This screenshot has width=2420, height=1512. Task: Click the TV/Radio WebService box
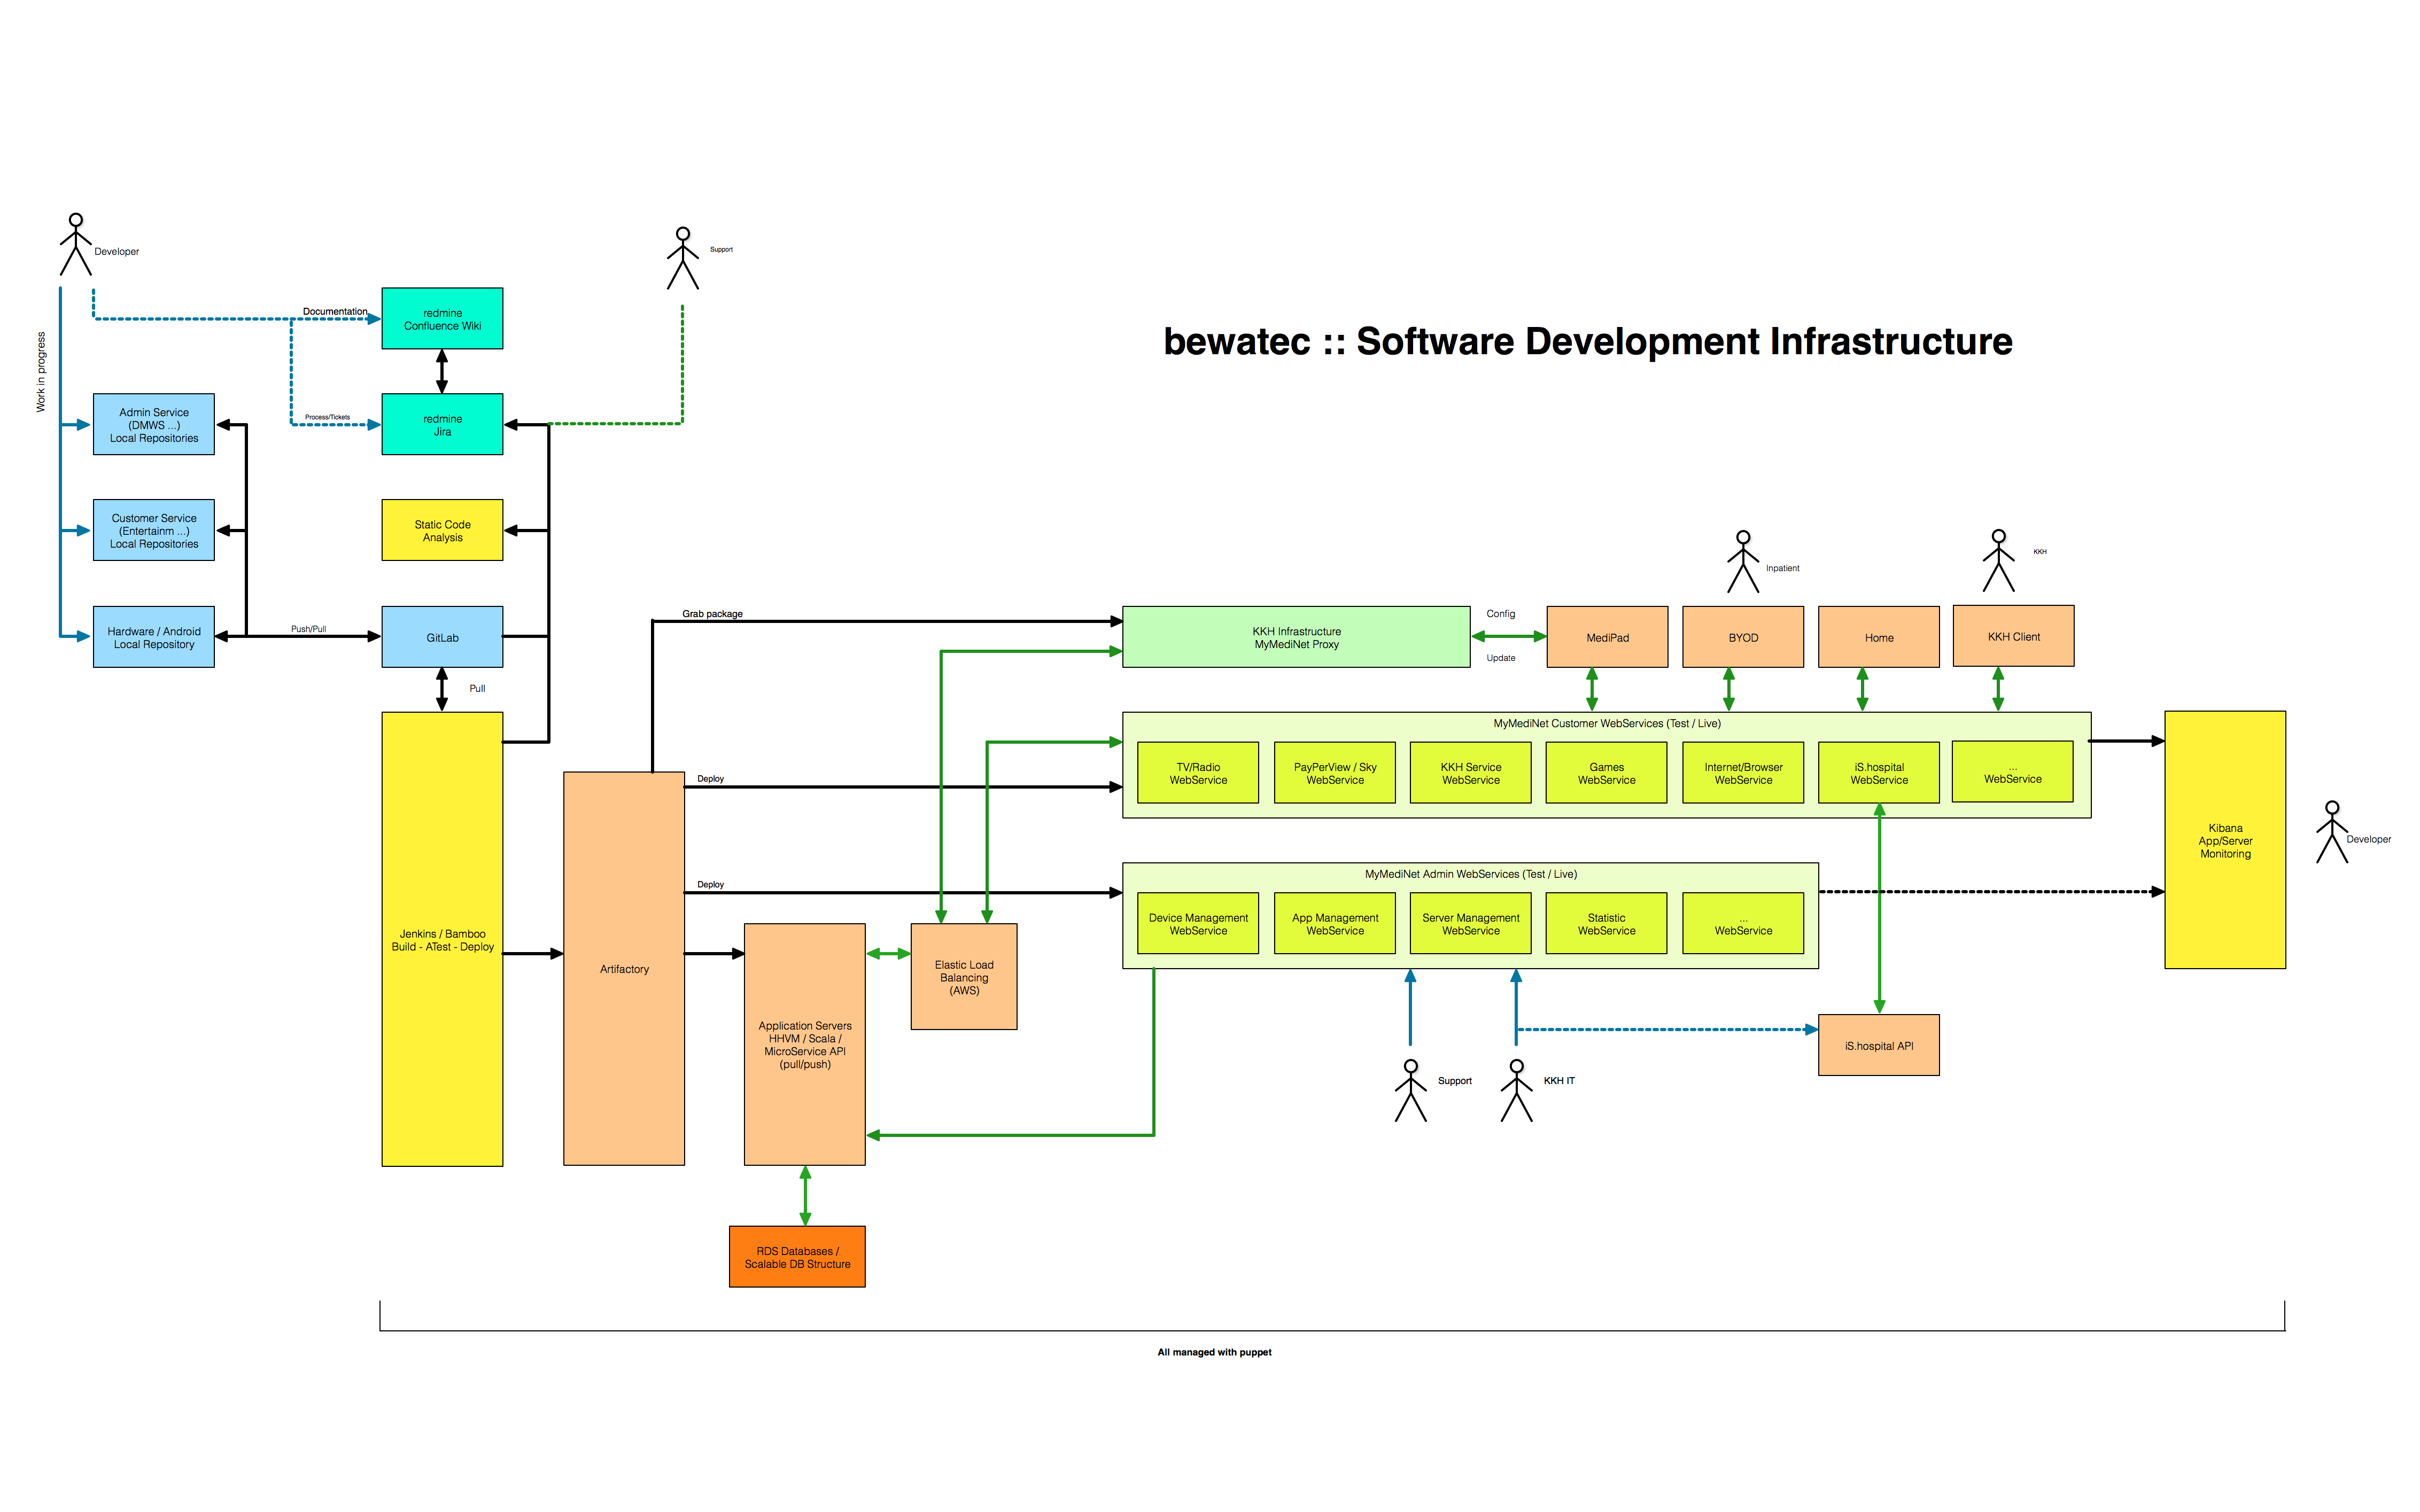tap(1198, 773)
